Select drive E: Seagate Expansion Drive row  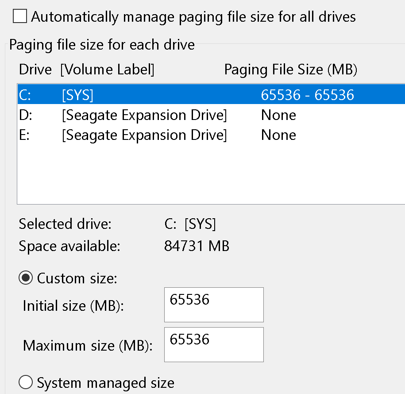tap(144, 135)
